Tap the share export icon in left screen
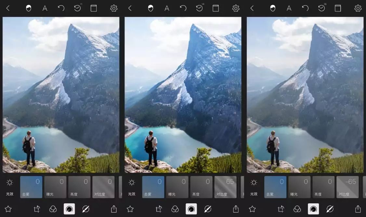The width and height of the screenshot is (366, 217). click(114, 209)
